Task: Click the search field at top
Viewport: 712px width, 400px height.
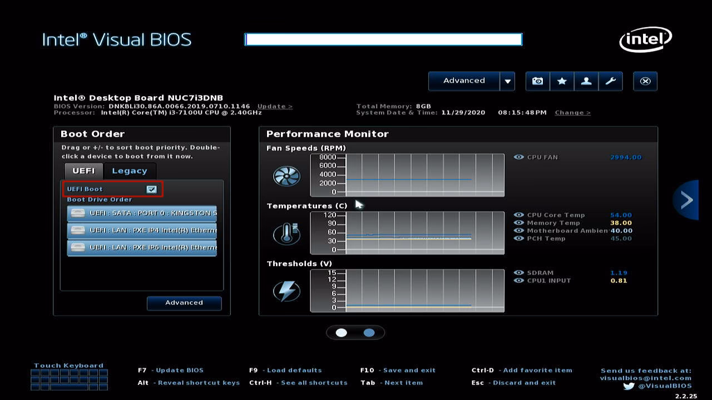Action: [x=383, y=39]
